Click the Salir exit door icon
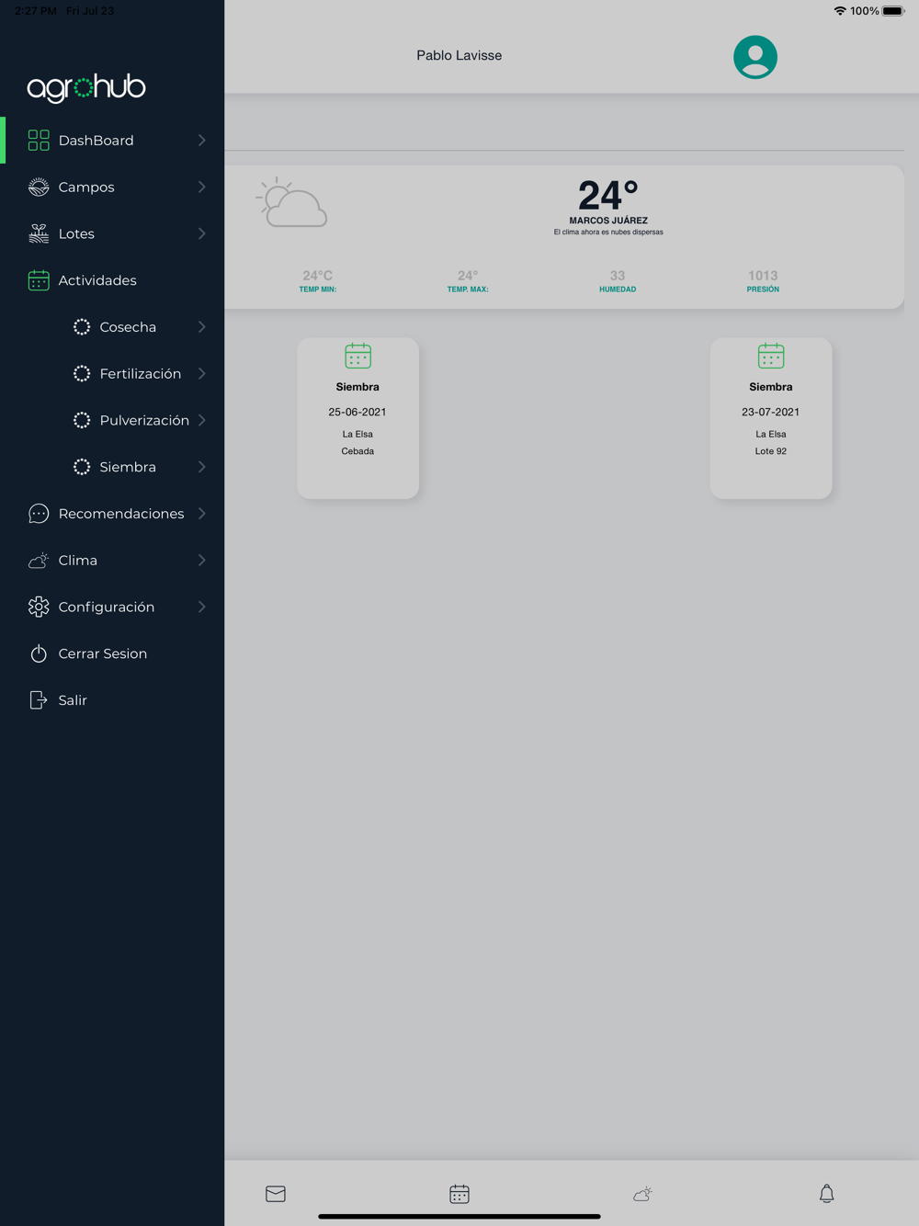This screenshot has width=919, height=1226. tap(39, 700)
